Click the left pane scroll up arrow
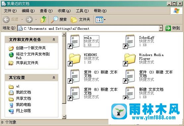The image size is (184, 126). (64, 34)
